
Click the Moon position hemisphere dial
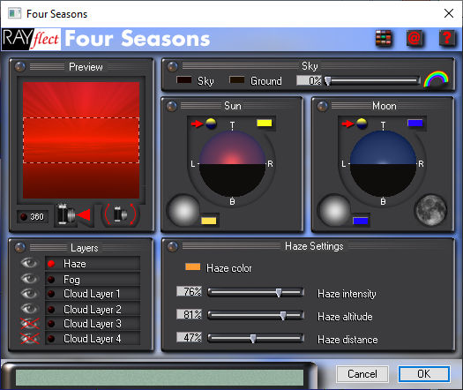[384, 163]
